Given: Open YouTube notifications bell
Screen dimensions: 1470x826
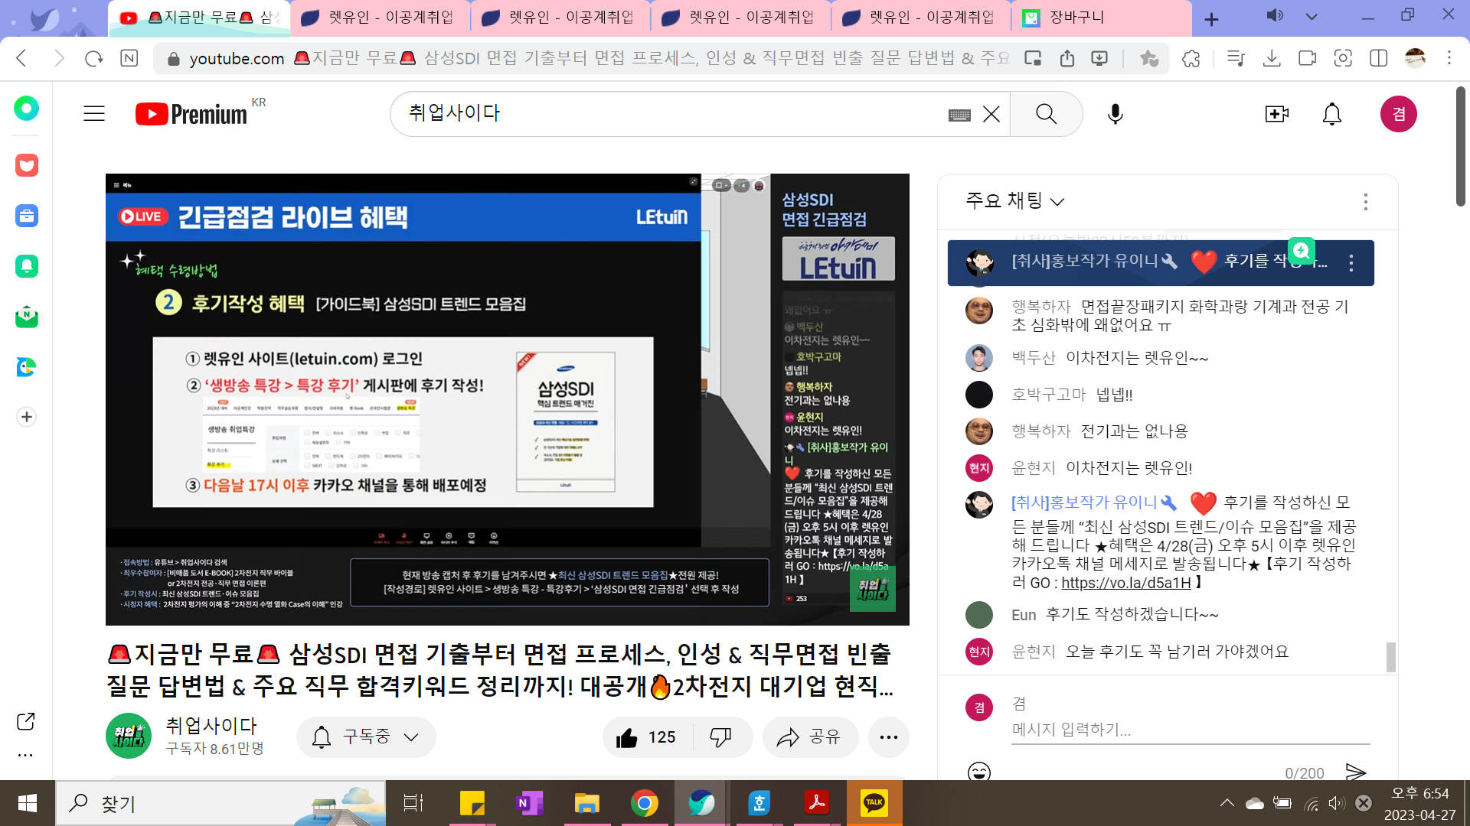Looking at the screenshot, I should point(1332,114).
